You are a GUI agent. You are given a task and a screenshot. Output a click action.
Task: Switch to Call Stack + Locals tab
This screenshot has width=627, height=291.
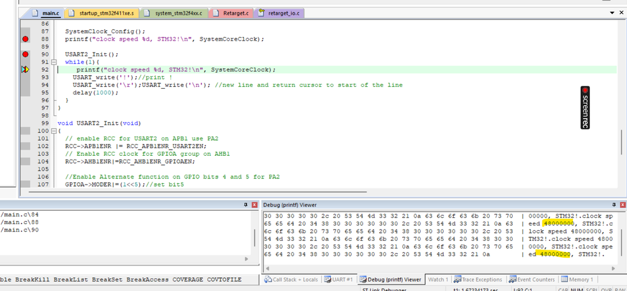point(291,280)
